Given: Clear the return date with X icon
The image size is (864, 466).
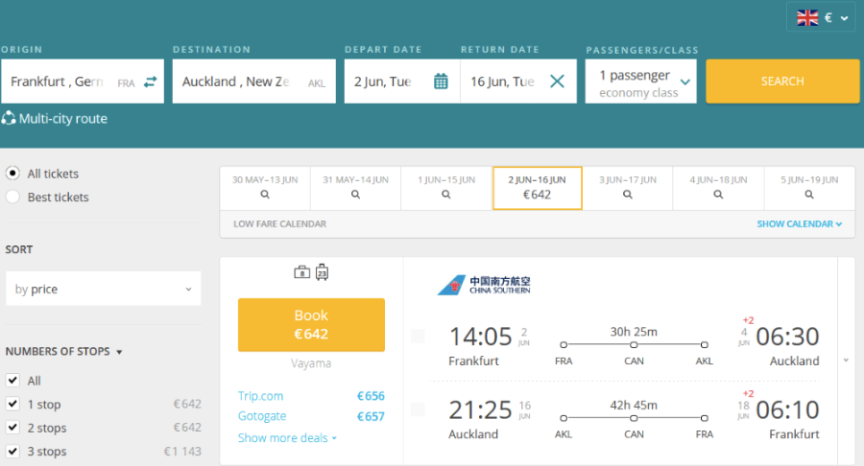Looking at the screenshot, I should point(557,82).
